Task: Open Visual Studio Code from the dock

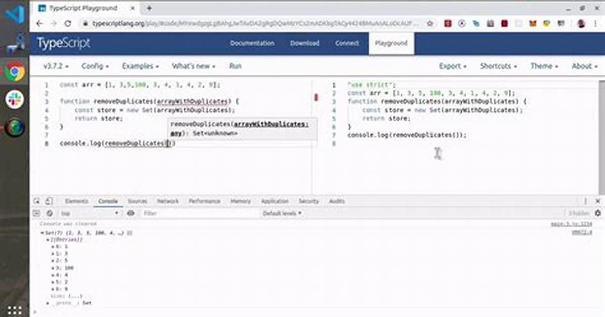Action: tap(15, 14)
